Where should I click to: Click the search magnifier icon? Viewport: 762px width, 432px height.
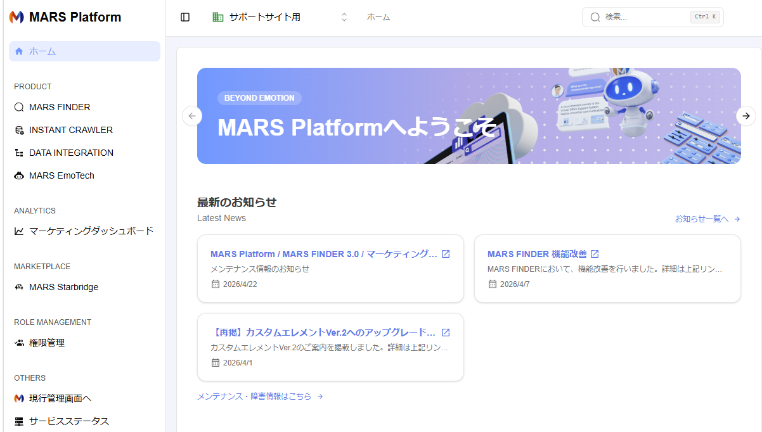pyautogui.click(x=595, y=17)
